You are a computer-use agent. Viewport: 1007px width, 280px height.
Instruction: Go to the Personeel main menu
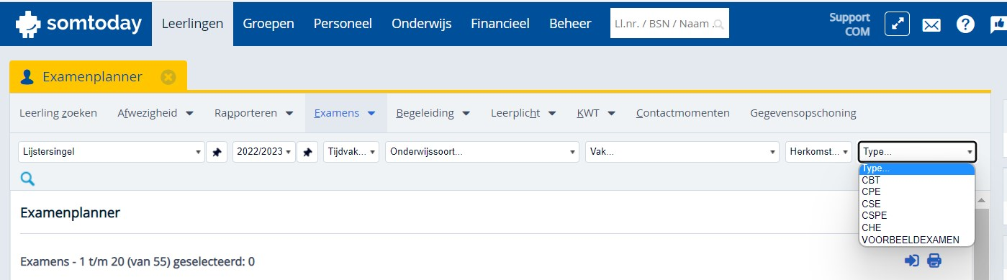[x=343, y=24]
